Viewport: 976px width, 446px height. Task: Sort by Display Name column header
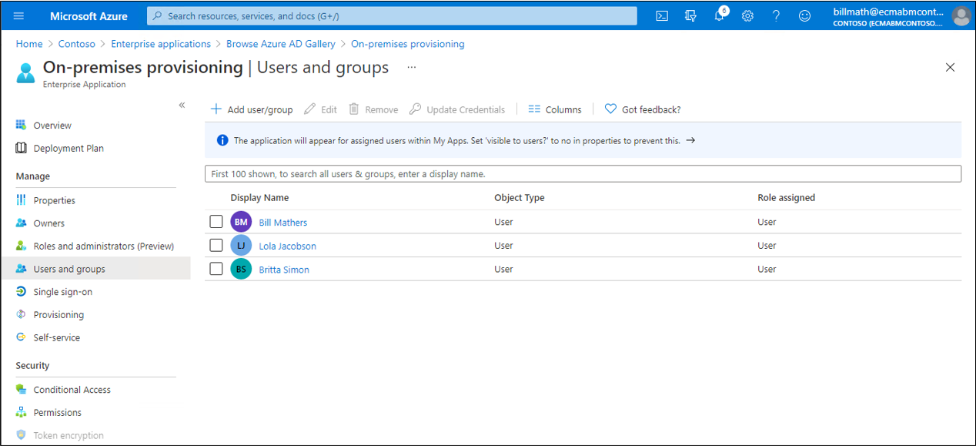(x=259, y=198)
